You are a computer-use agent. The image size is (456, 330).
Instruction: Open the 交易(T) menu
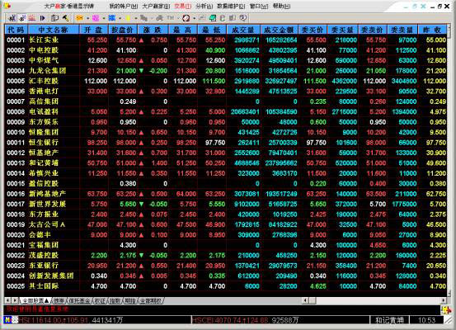point(182,6)
